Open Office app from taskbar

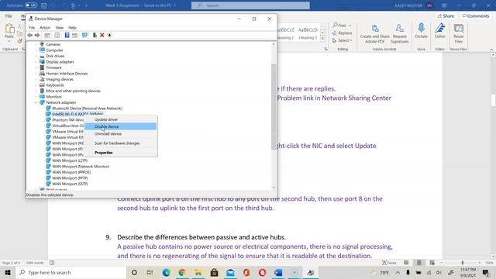[x=246, y=272]
